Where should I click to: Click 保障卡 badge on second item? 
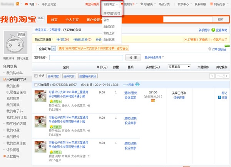(56, 127)
